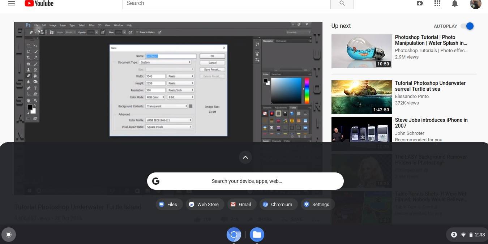This screenshot has width=488, height=244.
Task: Open the Filter menu in Photoshop
Action: [92, 25]
